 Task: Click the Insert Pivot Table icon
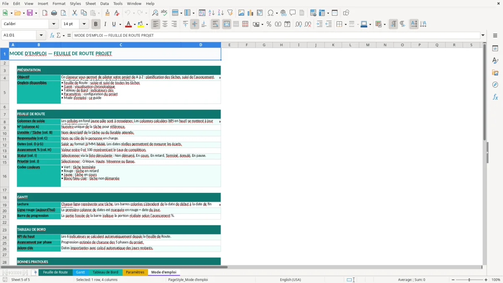click(260, 13)
